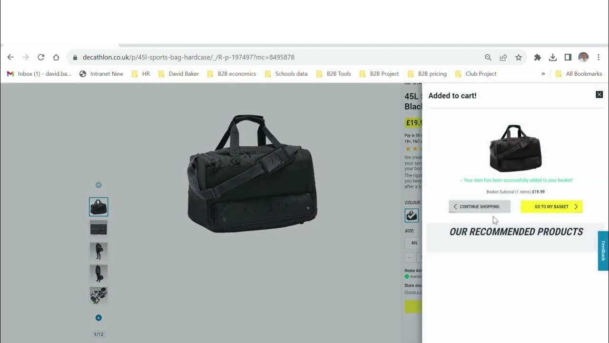The image size is (609, 343).
Task: Select third thumbnail of person with bag
Action: [x=98, y=251]
